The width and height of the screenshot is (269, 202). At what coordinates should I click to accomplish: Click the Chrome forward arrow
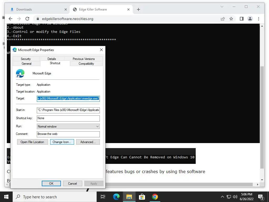coord(19,19)
